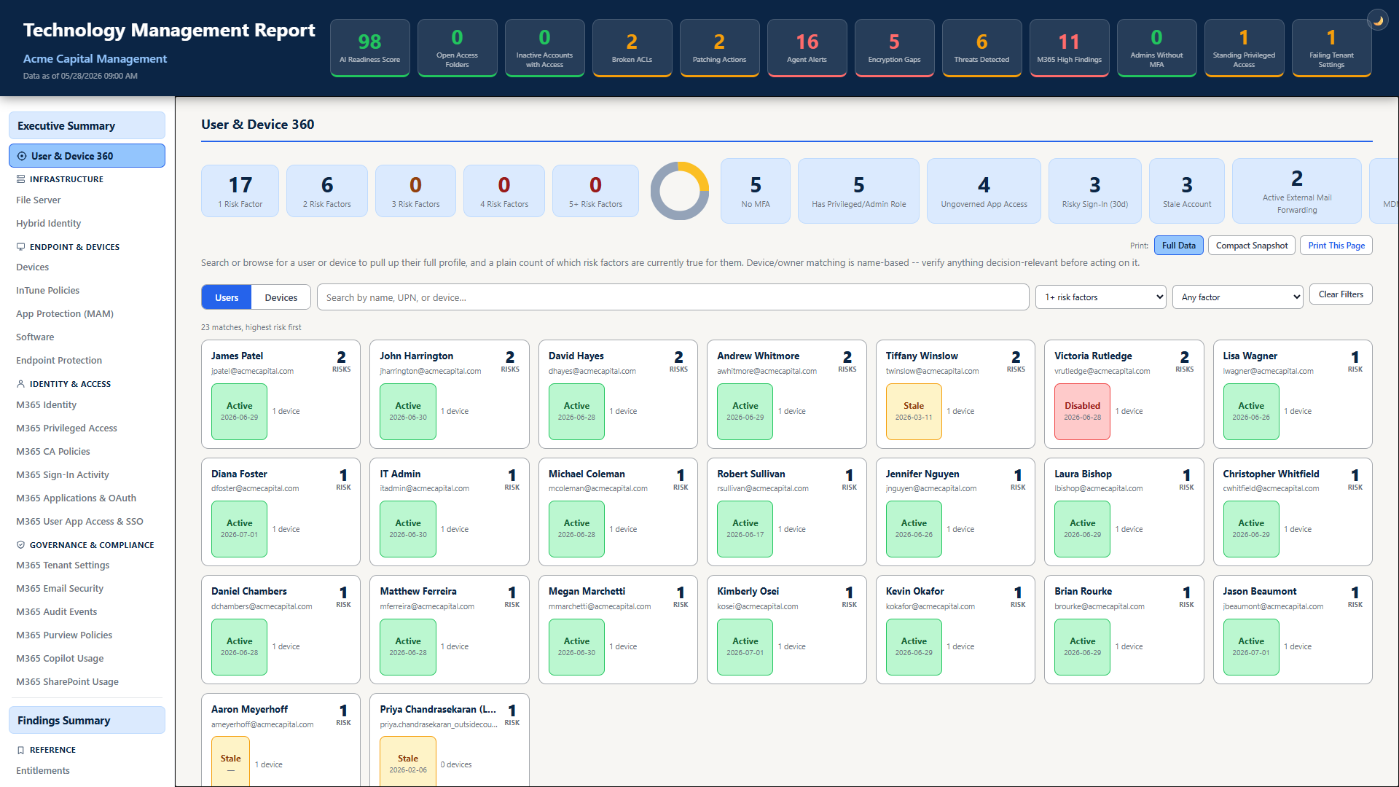Switch to the Devices toggle
This screenshot has width=1399, height=787.
point(281,297)
